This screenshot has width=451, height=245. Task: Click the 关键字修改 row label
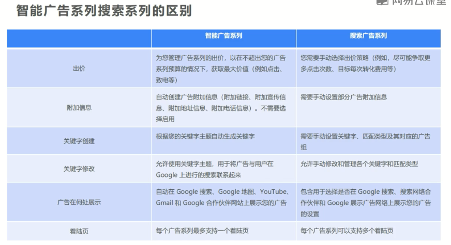point(79,169)
